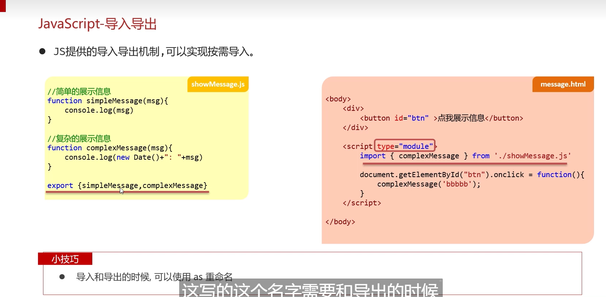
Task: Click the opening <body> tag
Action: pyautogui.click(x=338, y=99)
